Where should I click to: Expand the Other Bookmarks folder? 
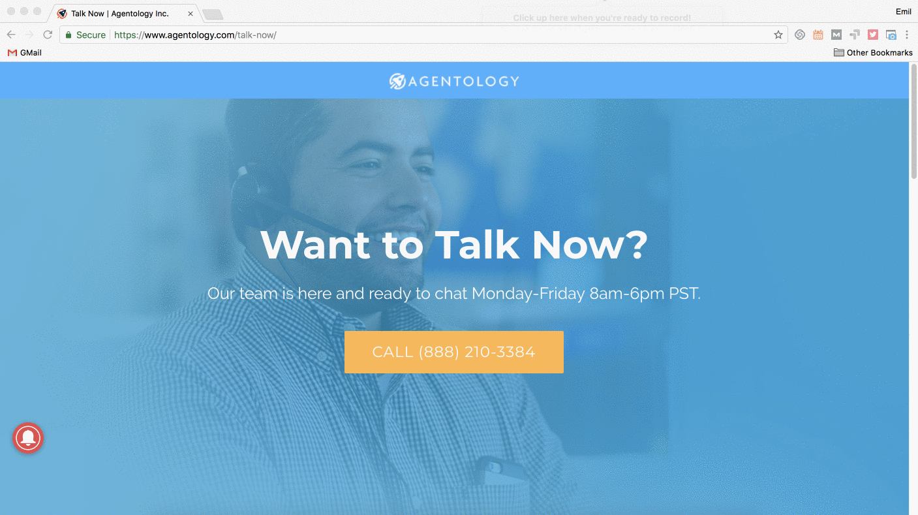coord(873,53)
